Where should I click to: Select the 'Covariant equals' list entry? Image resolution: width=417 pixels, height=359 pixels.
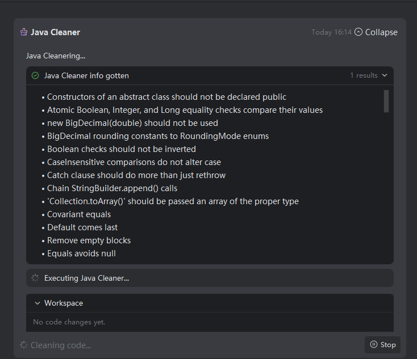click(79, 214)
